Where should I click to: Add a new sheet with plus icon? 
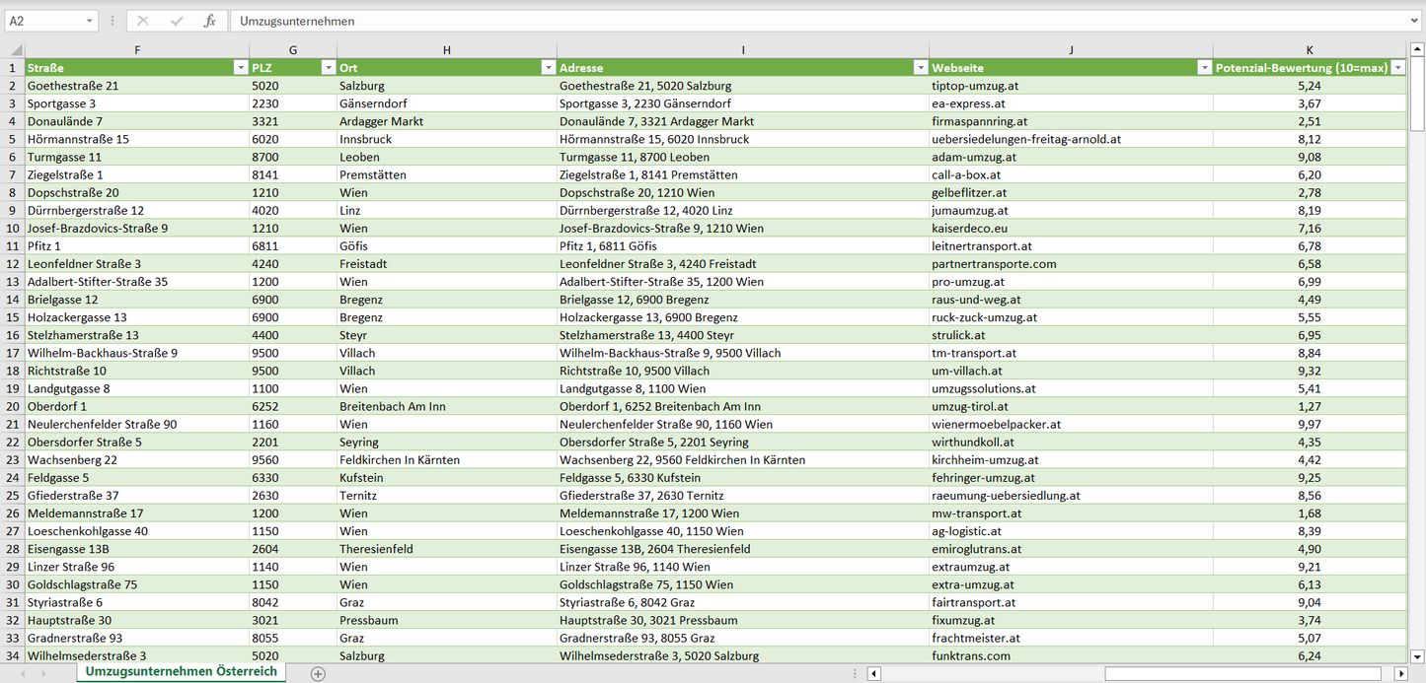[x=318, y=673]
